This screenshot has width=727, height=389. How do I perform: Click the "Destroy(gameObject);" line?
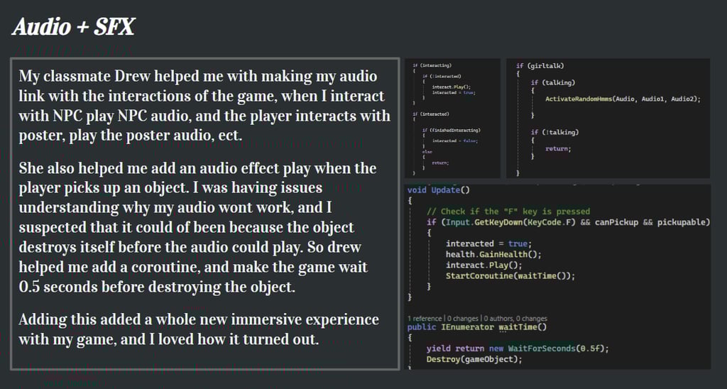[474, 359]
